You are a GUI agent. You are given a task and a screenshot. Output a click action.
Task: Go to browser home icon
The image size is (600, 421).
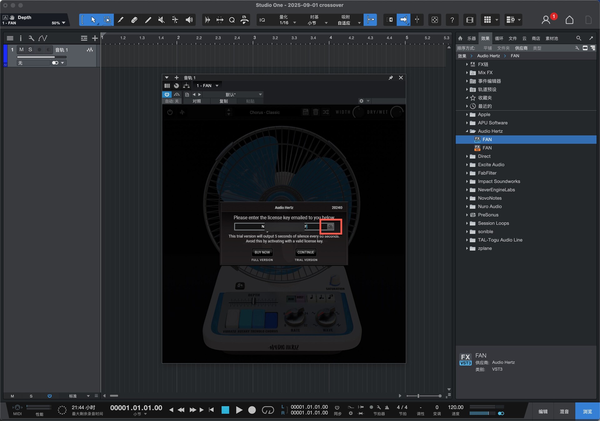click(x=460, y=38)
